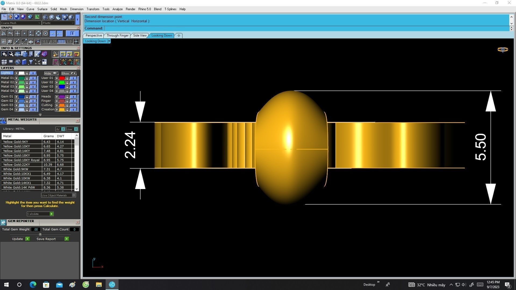The width and height of the screenshot is (516, 290).
Task: Switch to the Through Finger viewport tab
Action: [117, 35]
